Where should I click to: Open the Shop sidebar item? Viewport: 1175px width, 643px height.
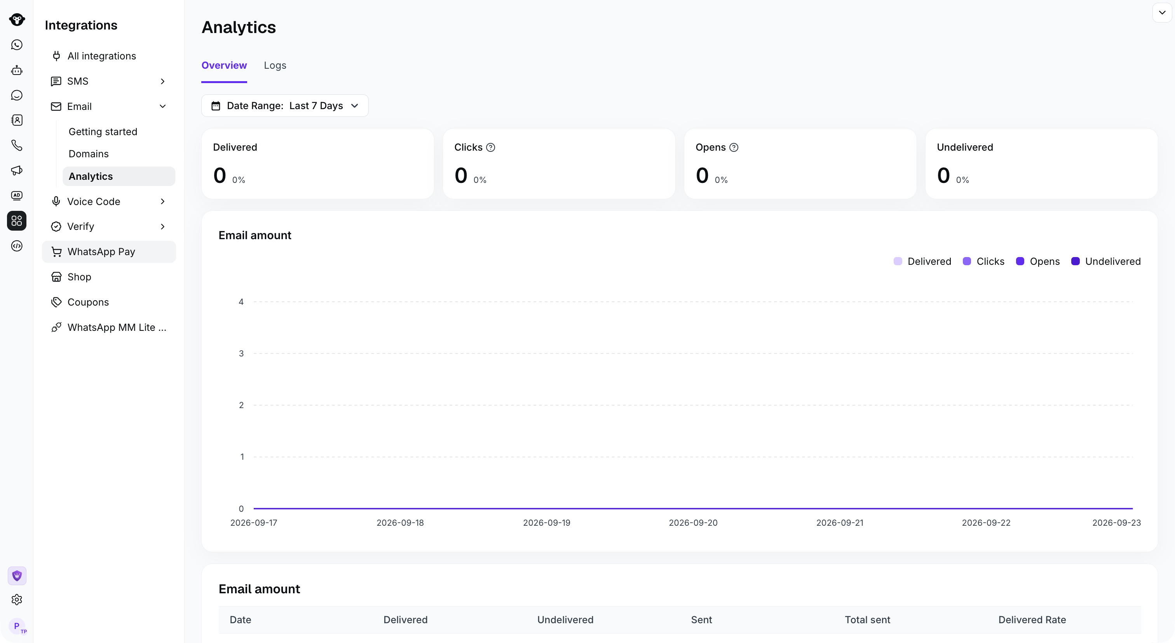click(109, 277)
